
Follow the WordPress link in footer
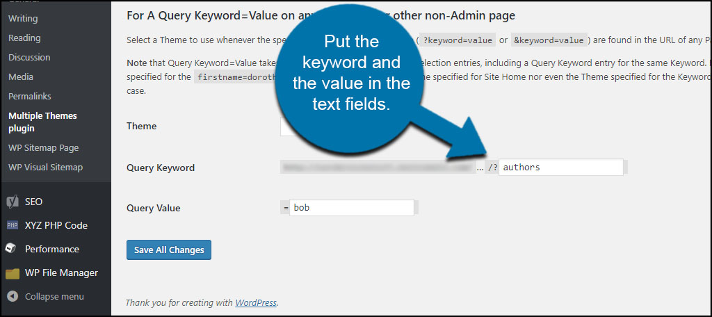(256, 303)
